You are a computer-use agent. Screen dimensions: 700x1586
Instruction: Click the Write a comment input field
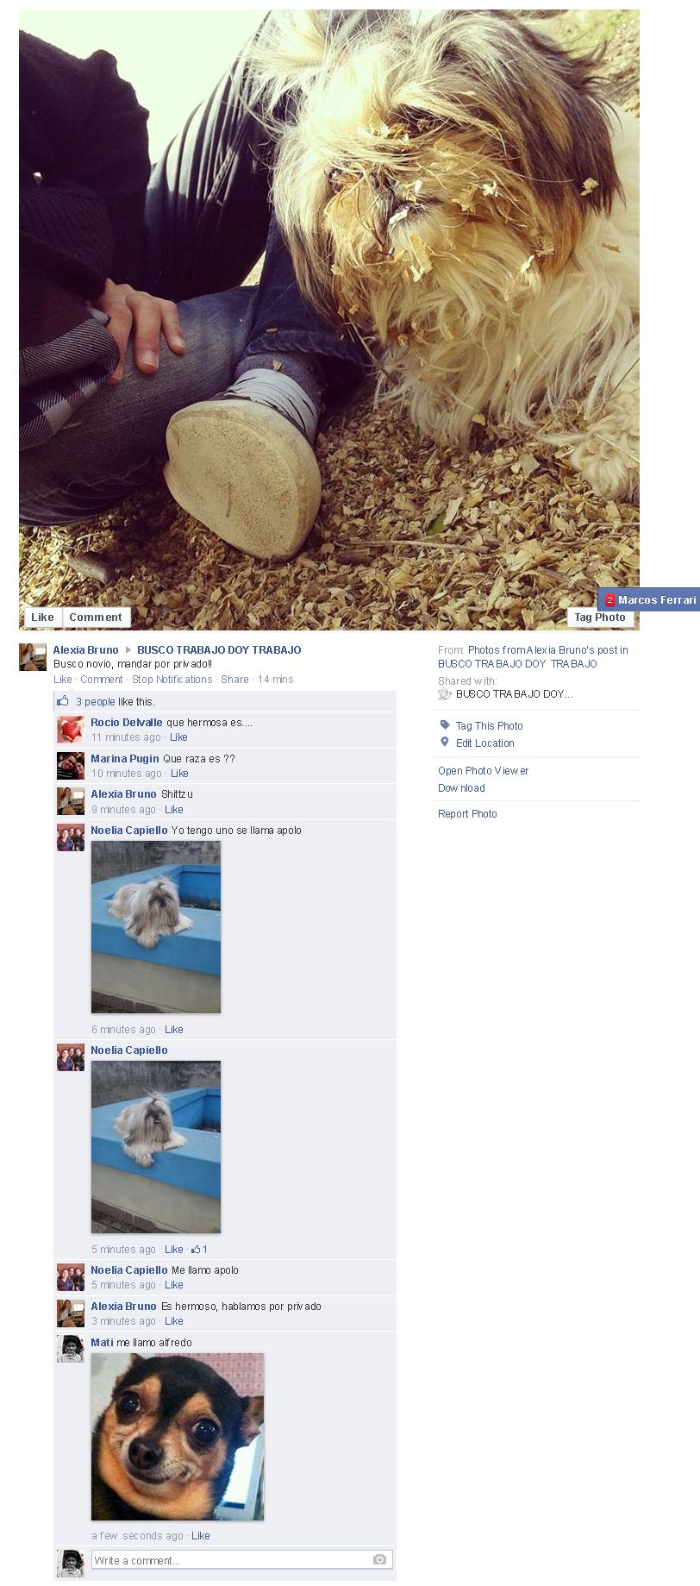[242, 1559]
